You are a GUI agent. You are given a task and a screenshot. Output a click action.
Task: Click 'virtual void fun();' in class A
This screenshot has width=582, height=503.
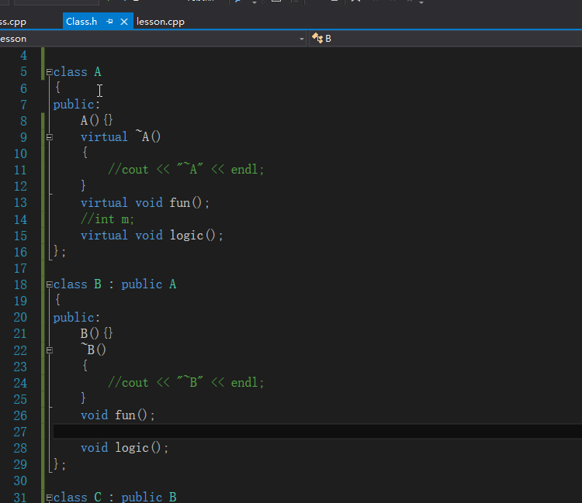pos(145,203)
